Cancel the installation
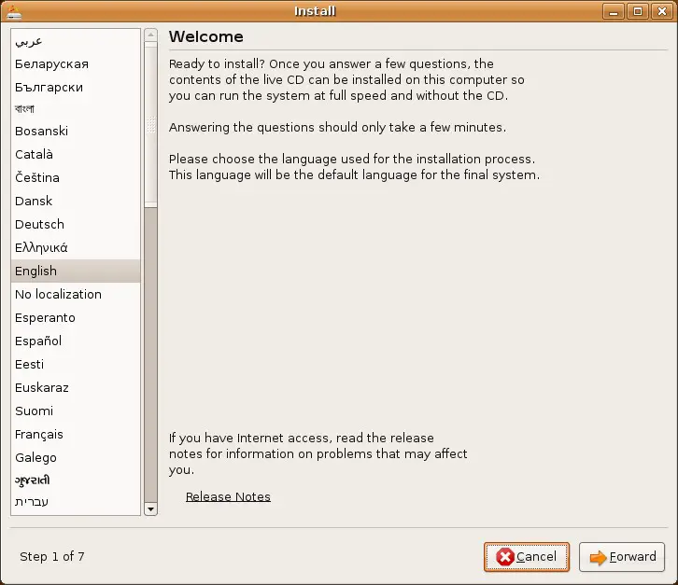This screenshot has width=678, height=585. coord(526,557)
